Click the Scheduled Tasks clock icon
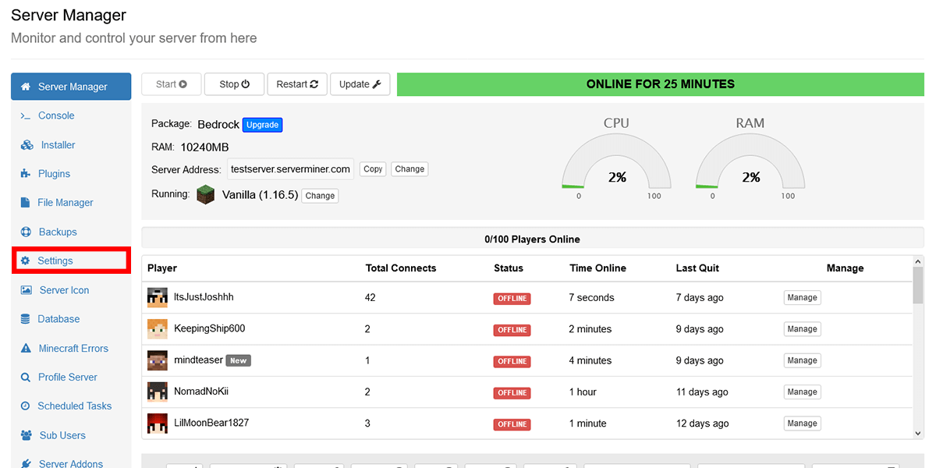Image resolution: width=936 pixels, height=468 pixels. coord(25,406)
